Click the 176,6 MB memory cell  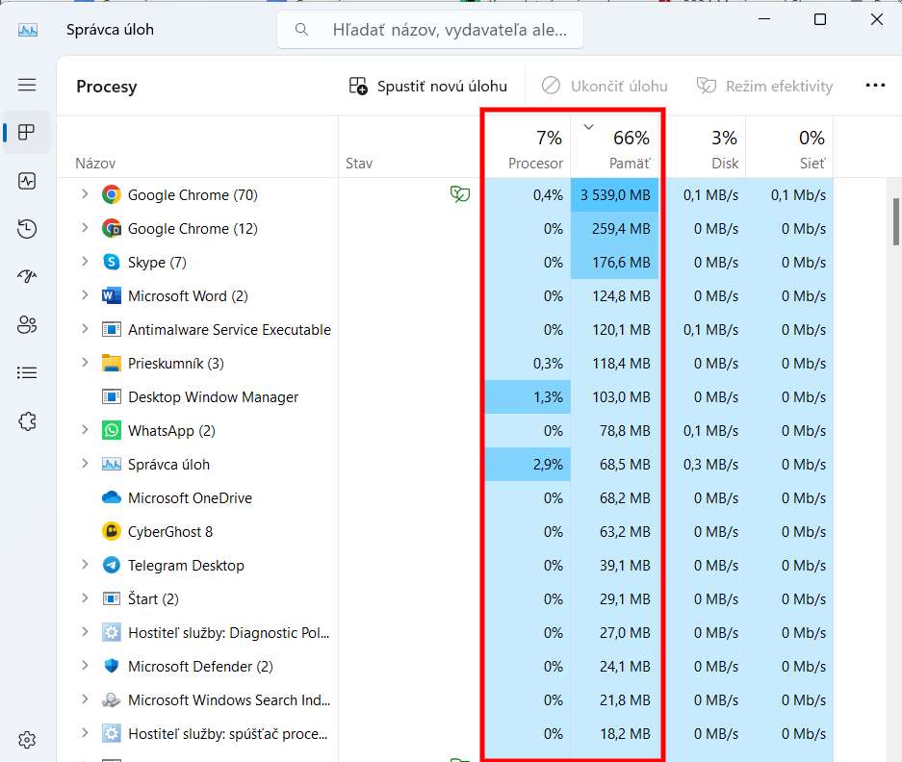point(614,263)
